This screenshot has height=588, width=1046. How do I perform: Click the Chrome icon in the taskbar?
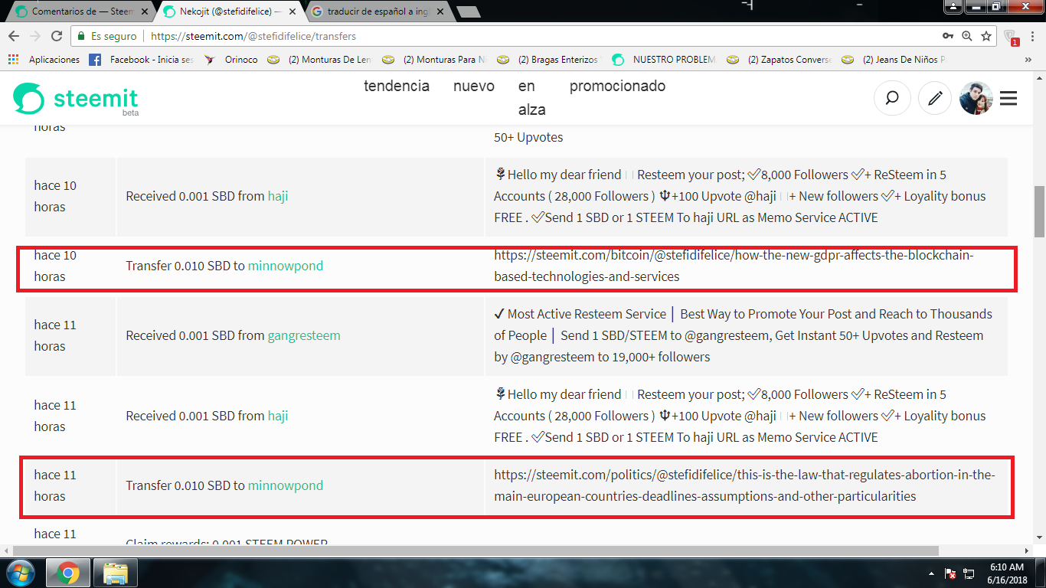pyautogui.click(x=68, y=573)
